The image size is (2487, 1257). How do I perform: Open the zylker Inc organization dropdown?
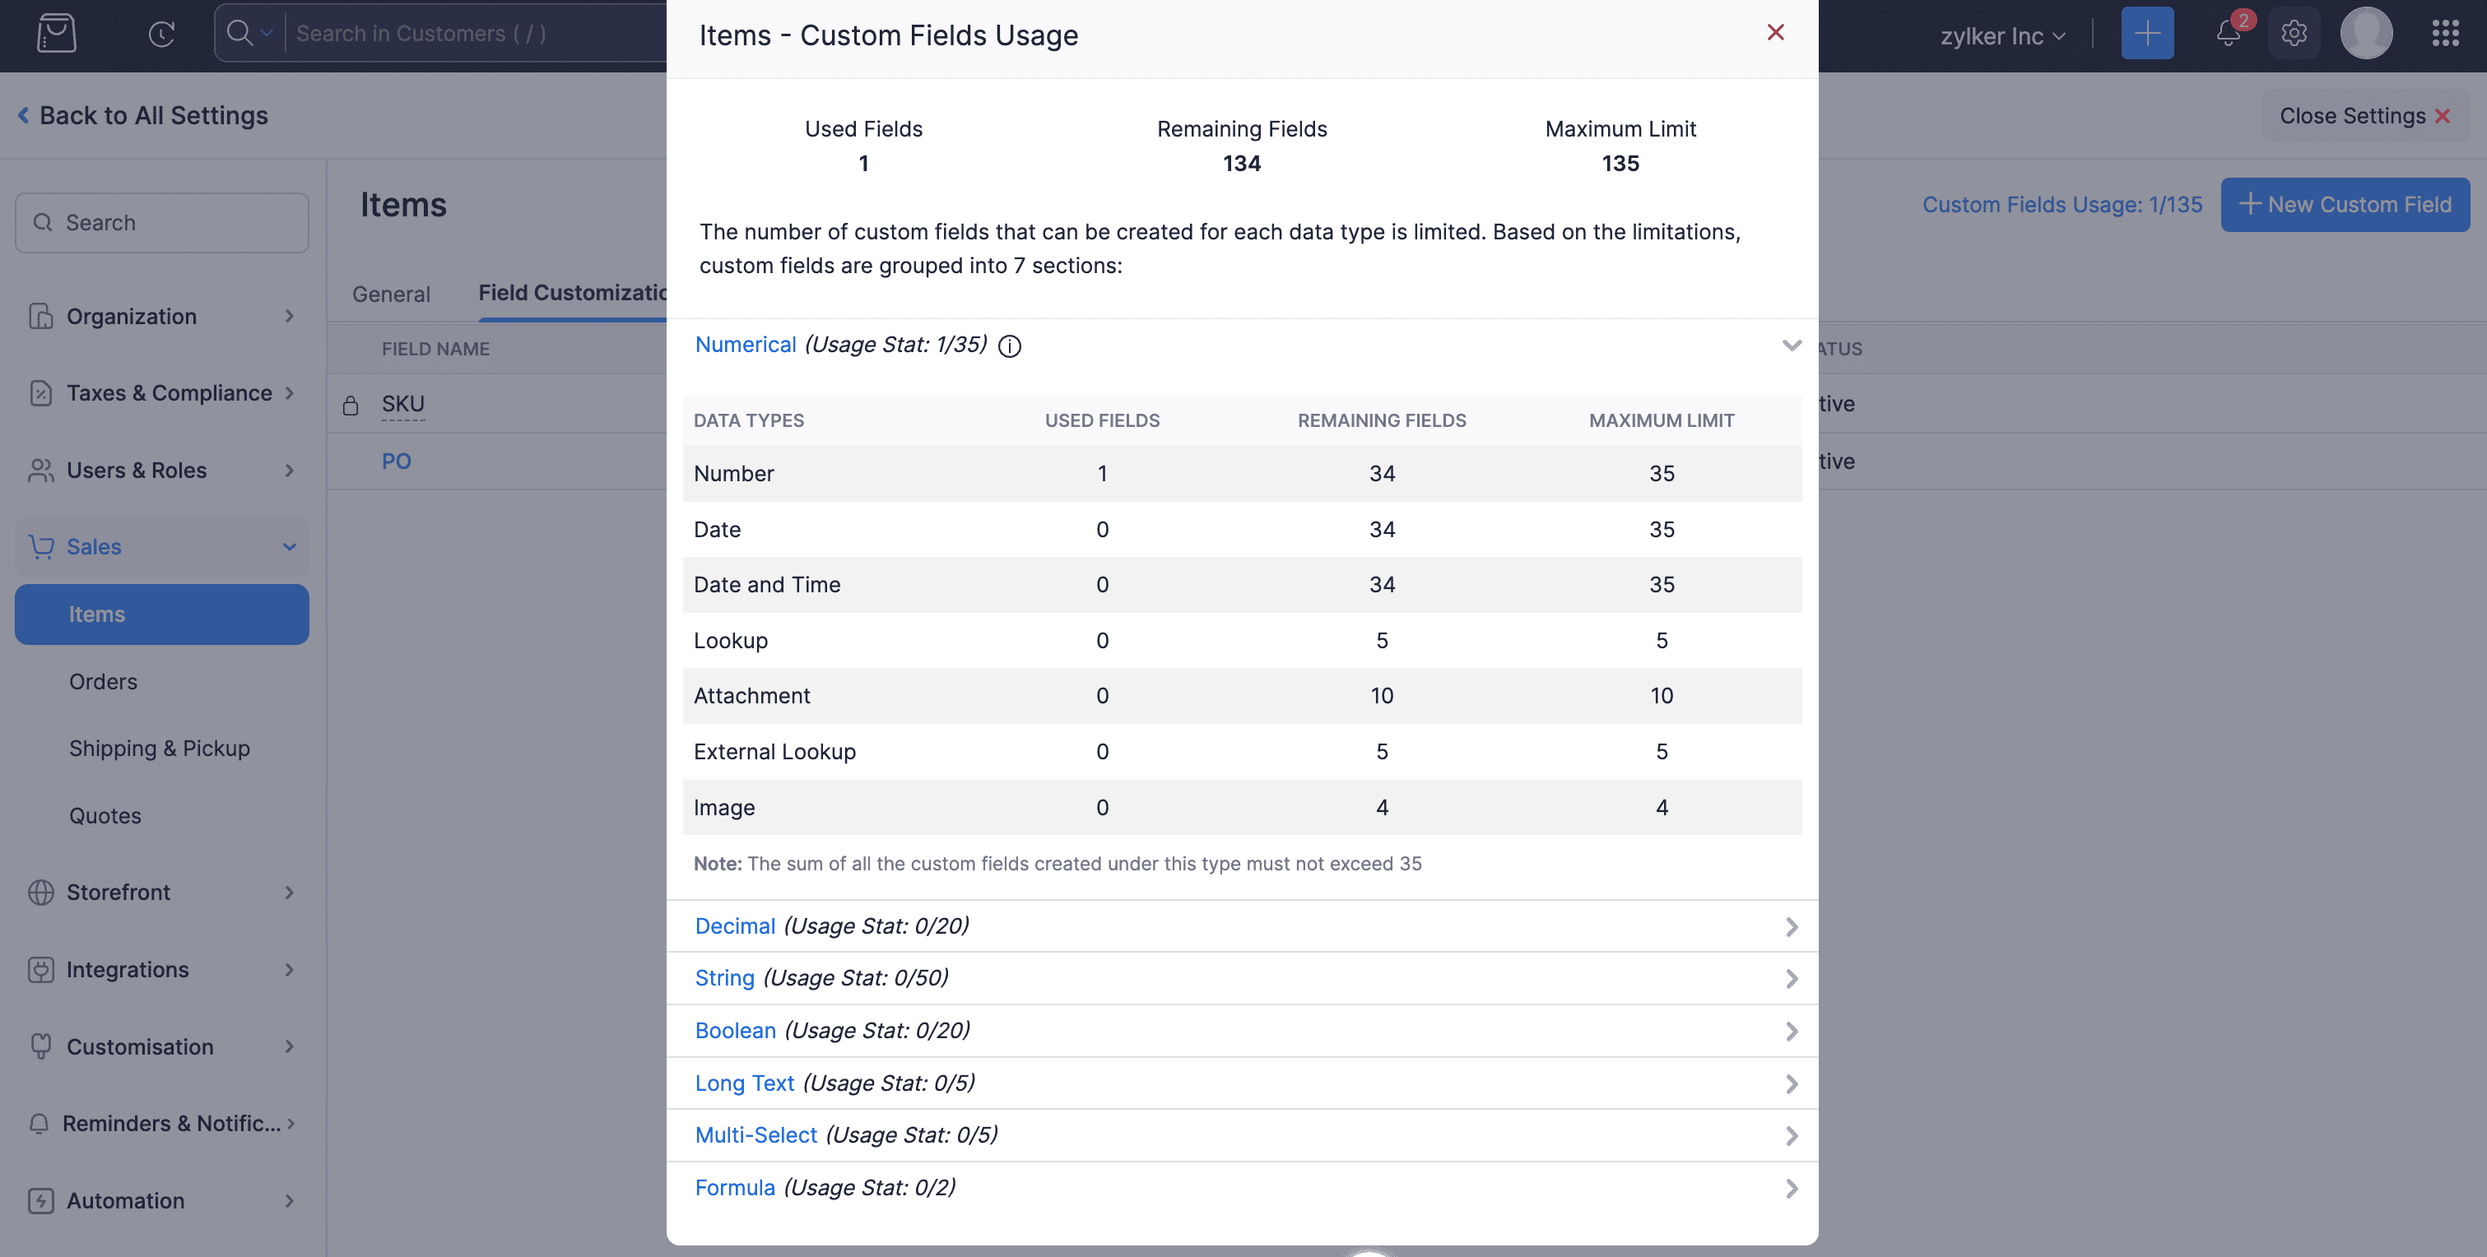coord(2001,35)
